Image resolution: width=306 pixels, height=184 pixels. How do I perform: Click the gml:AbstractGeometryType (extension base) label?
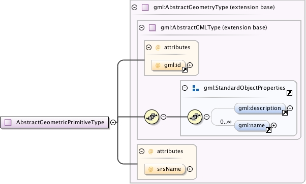click(x=214, y=8)
